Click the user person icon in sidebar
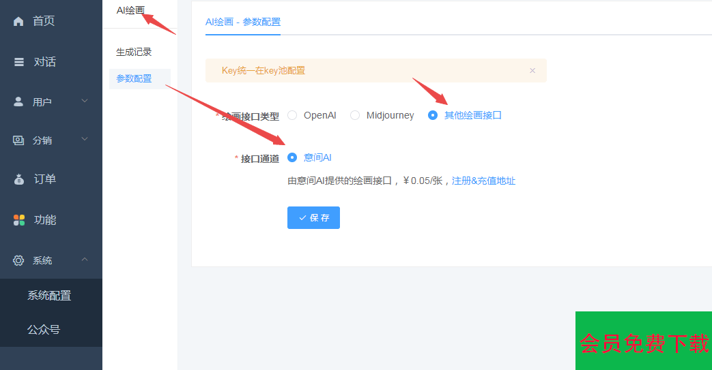The width and height of the screenshot is (712, 370). click(18, 102)
